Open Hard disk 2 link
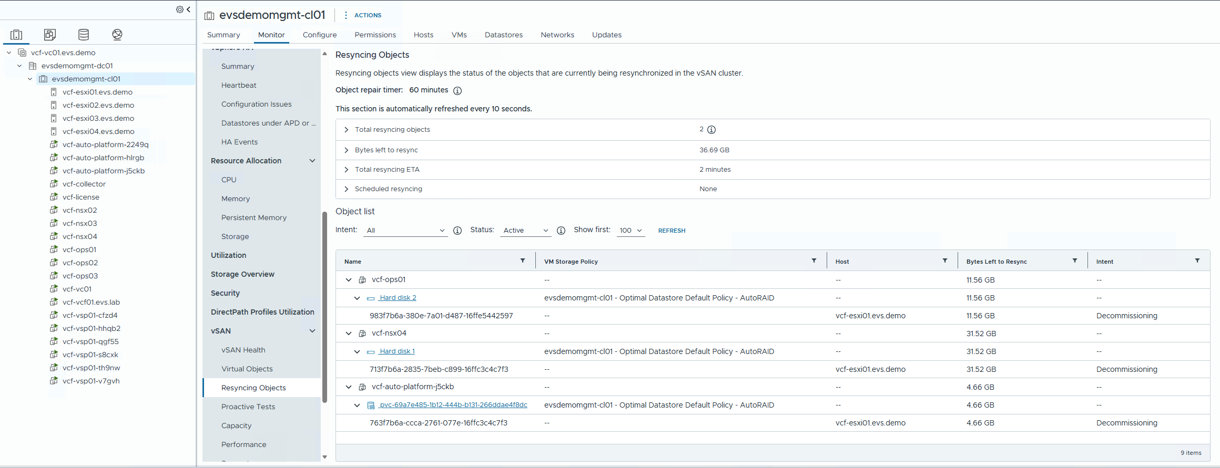Viewport: 1220px width, 468px height. coord(398,298)
